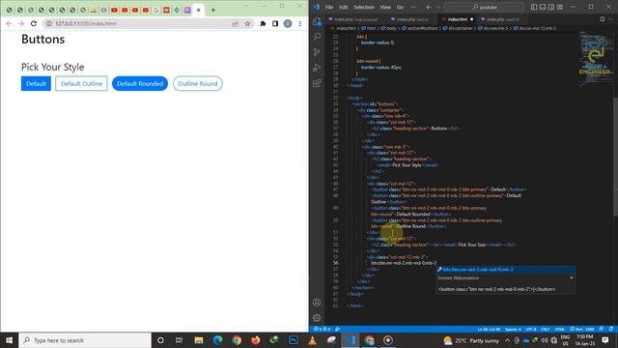Click the code minimap in VS Code

tap(595, 59)
